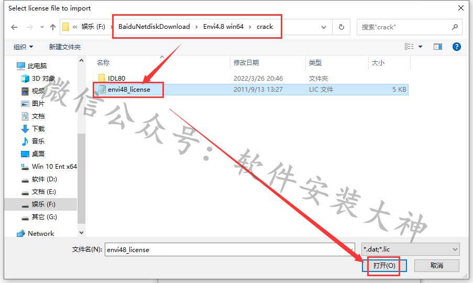Sort by 大小 column header
The width and height of the screenshot is (473, 283).
[x=378, y=63]
